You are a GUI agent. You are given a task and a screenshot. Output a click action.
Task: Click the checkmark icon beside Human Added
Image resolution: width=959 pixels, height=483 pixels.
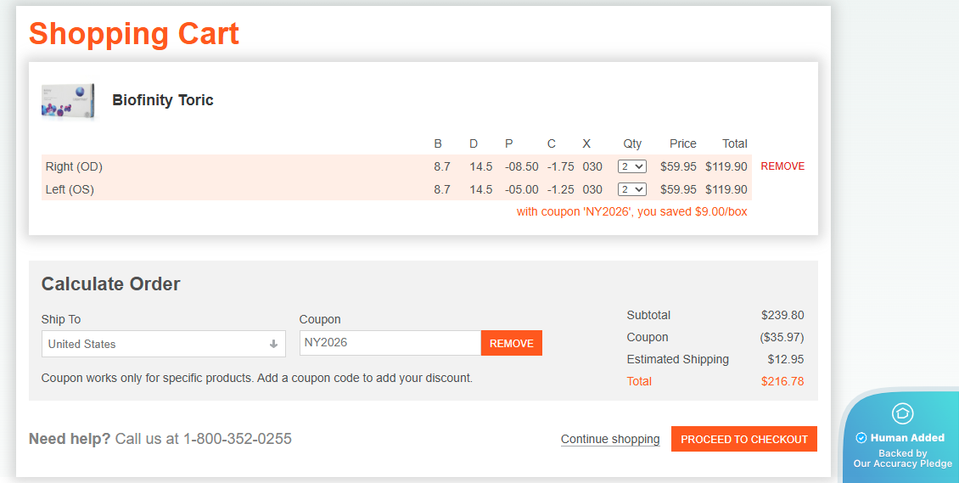tap(861, 438)
